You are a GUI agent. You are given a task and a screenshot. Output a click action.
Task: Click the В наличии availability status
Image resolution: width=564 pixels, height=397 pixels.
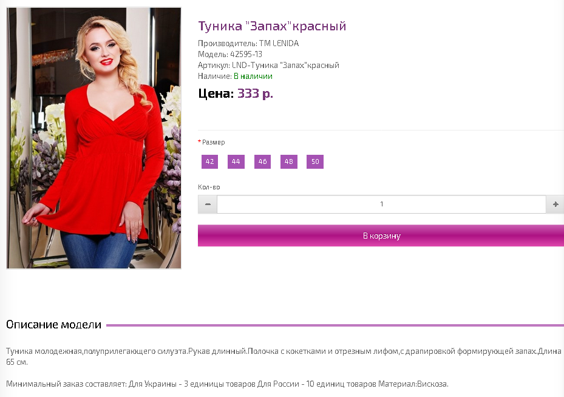pyautogui.click(x=253, y=76)
